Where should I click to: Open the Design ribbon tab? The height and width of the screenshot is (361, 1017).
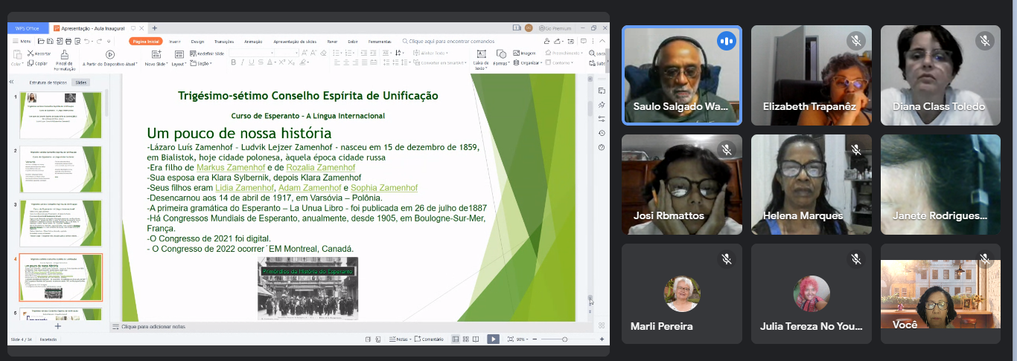(197, 42)
